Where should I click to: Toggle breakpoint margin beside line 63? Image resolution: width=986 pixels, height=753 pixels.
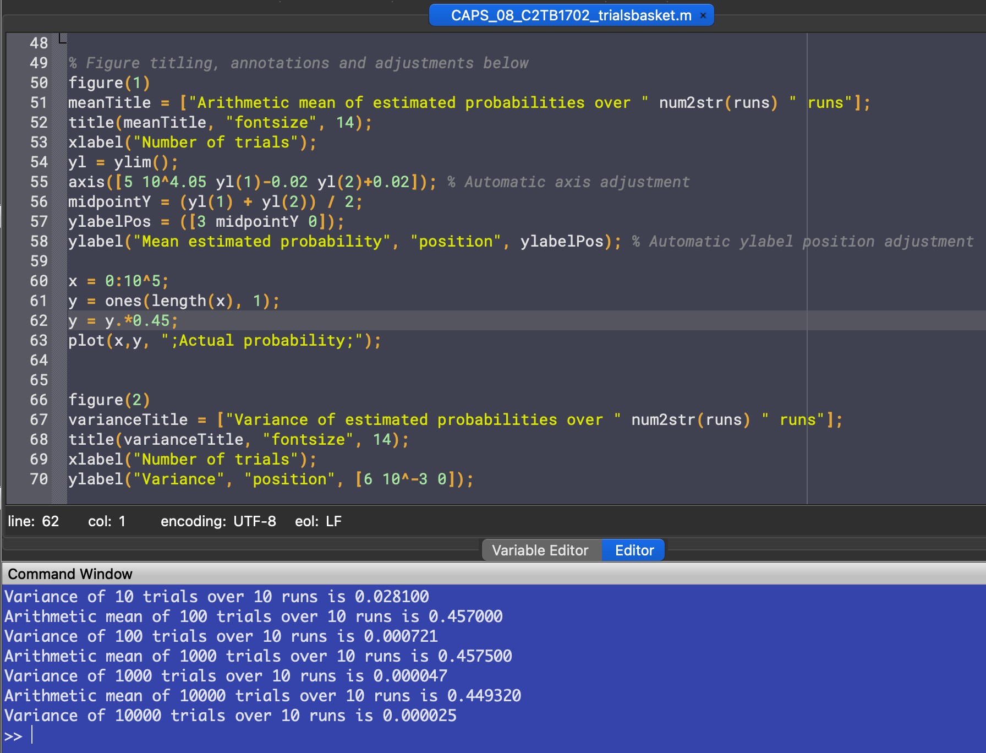pos(59,340)
